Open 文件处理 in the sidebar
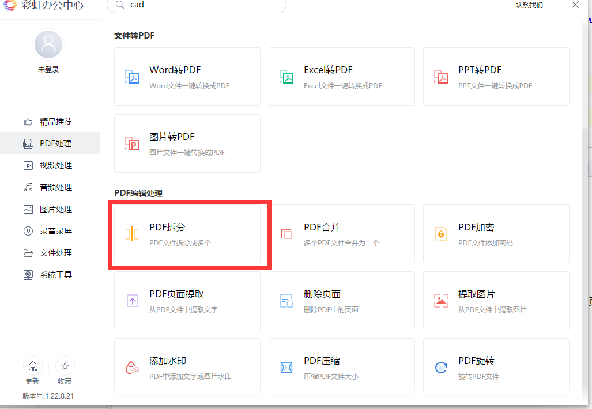The height and width of the screenshot is (409, 592). [x=50, y=253]
